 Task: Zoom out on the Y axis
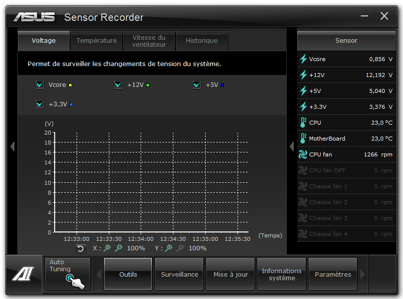click(181, 248)
